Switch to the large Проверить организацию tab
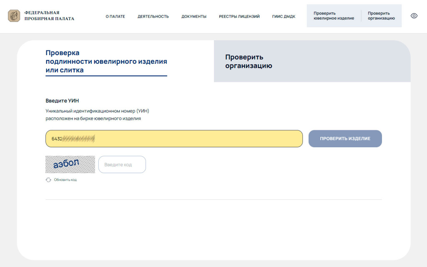 [312, 61]
